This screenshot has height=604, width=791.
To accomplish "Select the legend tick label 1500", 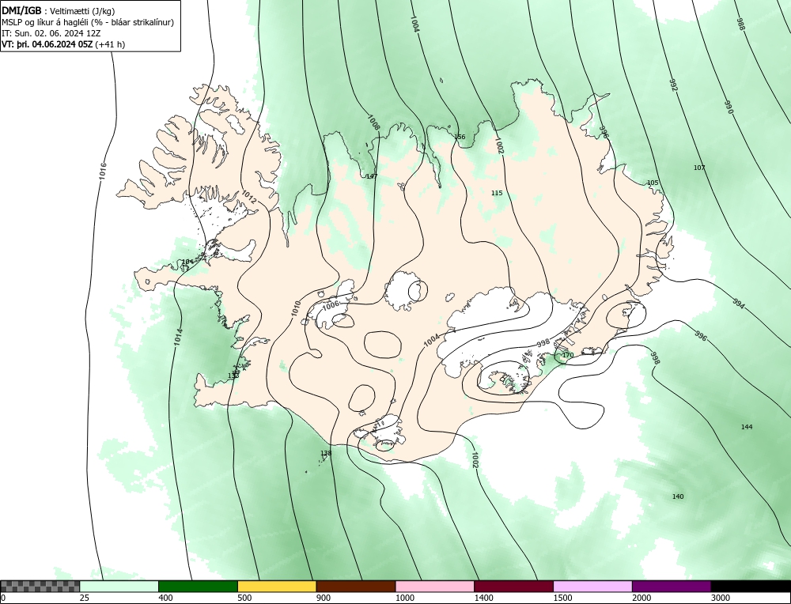I will [562, 598].
